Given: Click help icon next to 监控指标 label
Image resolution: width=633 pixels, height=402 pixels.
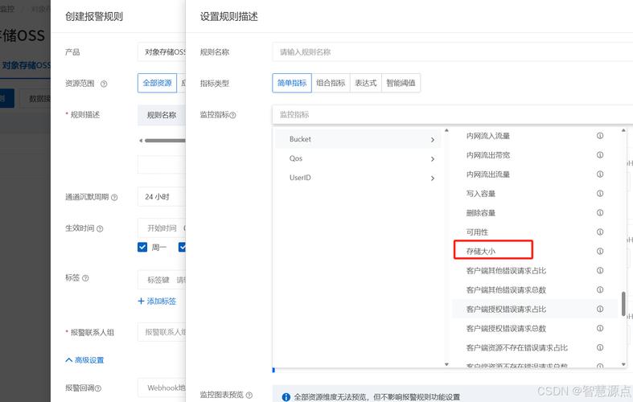Looking at the screenshot, I should coord(232,115).
